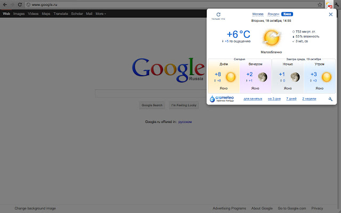Bookmark this page with star icon

pyautogui.click(x=320, y=5)
